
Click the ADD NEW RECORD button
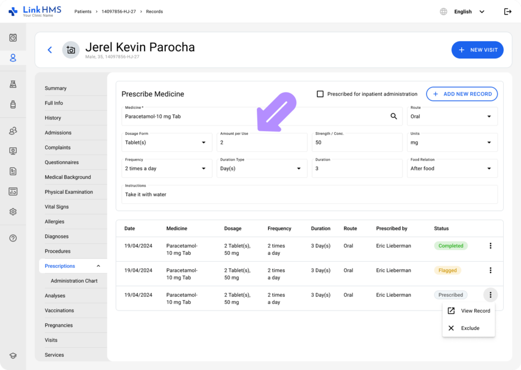click(461, 94)
